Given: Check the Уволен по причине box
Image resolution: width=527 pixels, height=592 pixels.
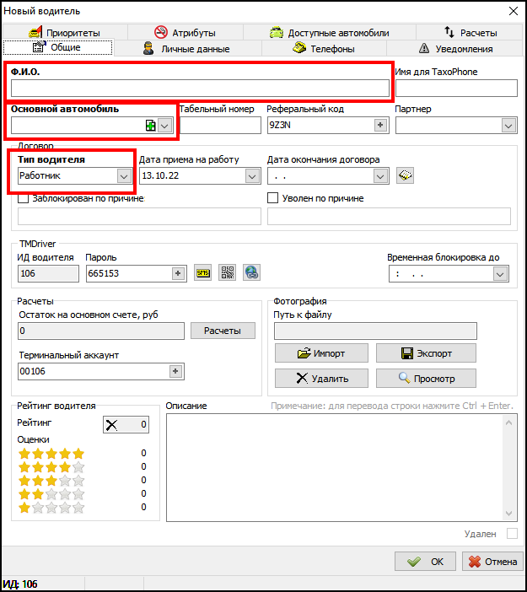Looking at the screenshot, I should tap(273, 198).
